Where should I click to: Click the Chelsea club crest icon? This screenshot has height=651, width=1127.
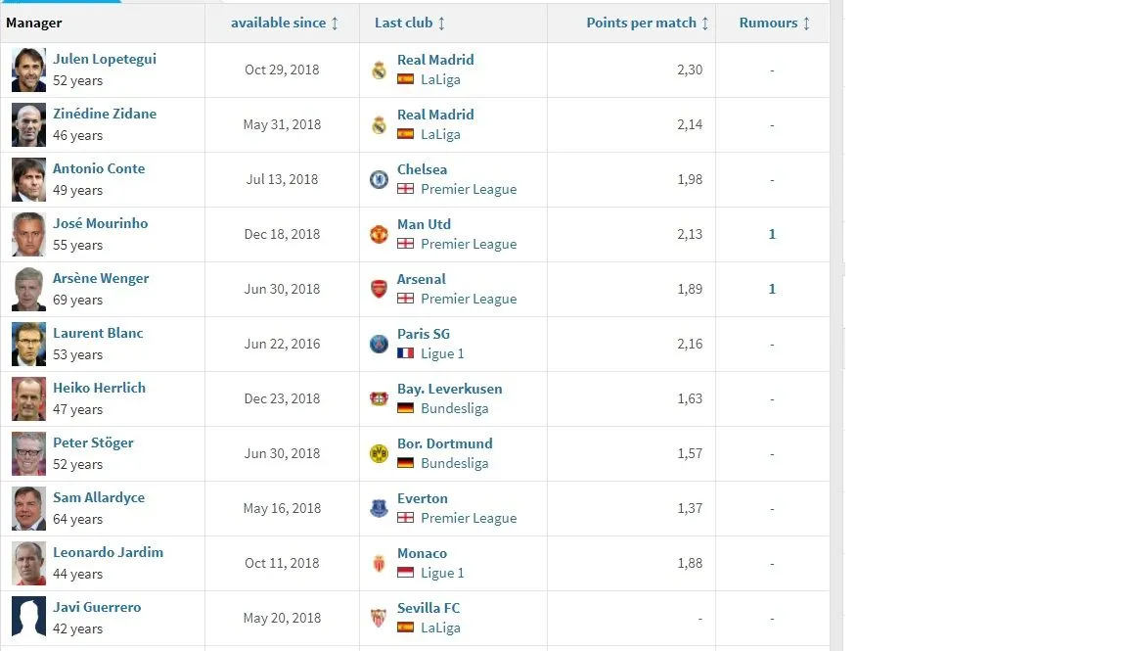pos(379,179)
